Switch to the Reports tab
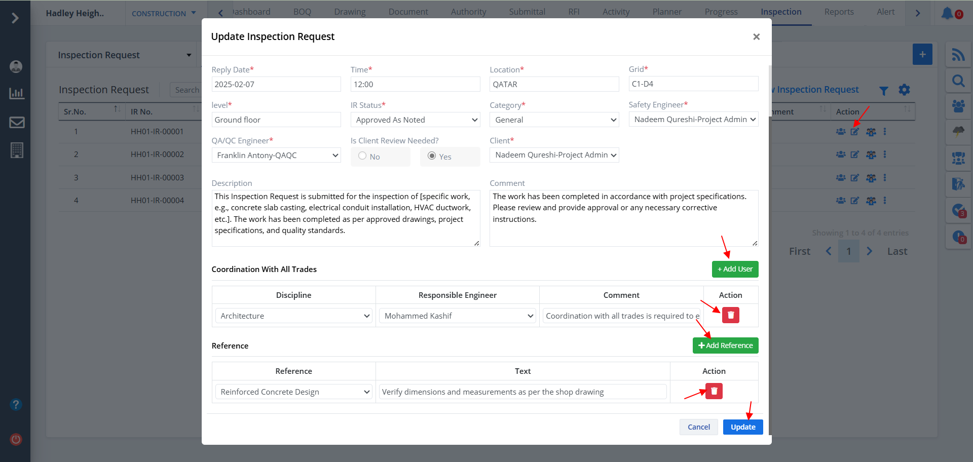This screenshot has width=973, height=462. tap(839, 12)
